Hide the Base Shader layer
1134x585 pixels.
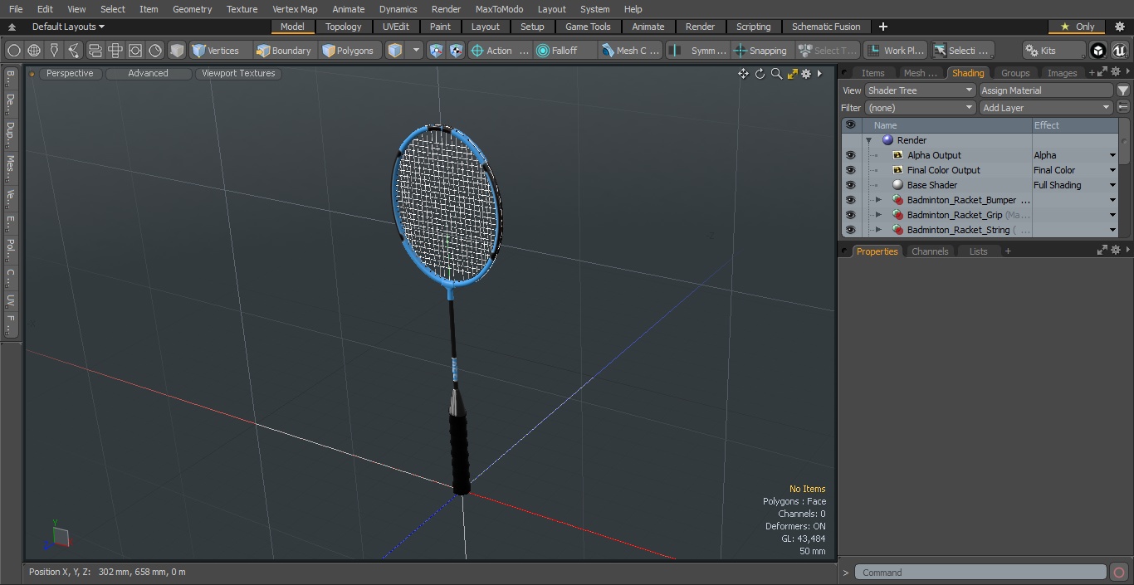pos(850,185)
